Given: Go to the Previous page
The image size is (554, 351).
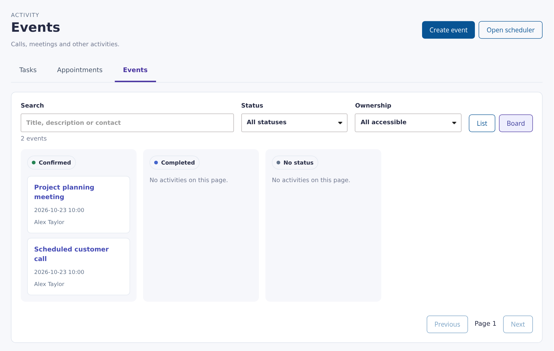Looking at the screenshot, I should (447, 324).
